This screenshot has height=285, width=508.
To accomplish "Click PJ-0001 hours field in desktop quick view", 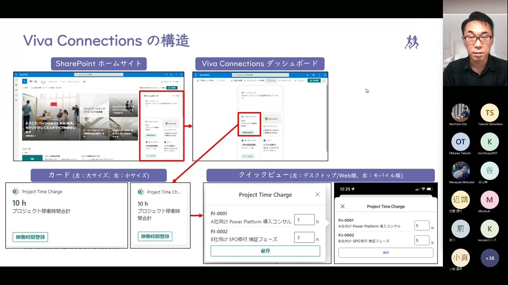I will 304,220.
